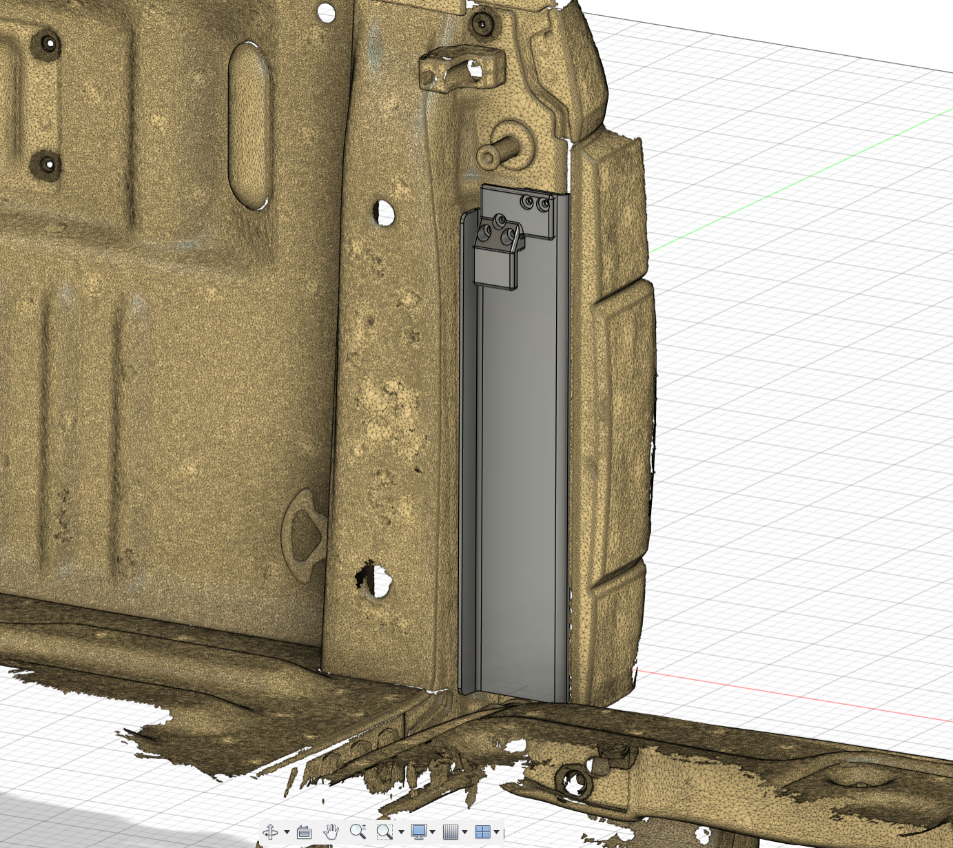Click the Viewports layout icon

click(482, 832)
